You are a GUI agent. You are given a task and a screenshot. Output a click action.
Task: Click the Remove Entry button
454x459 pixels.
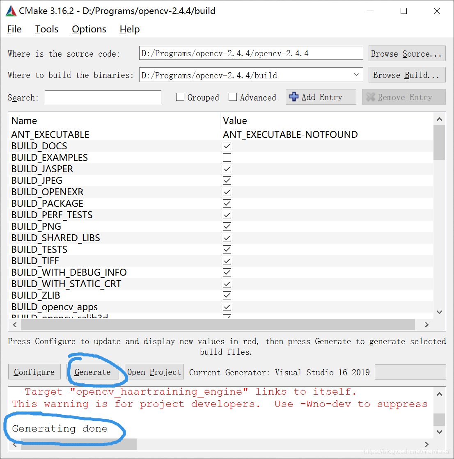[404, 97]
